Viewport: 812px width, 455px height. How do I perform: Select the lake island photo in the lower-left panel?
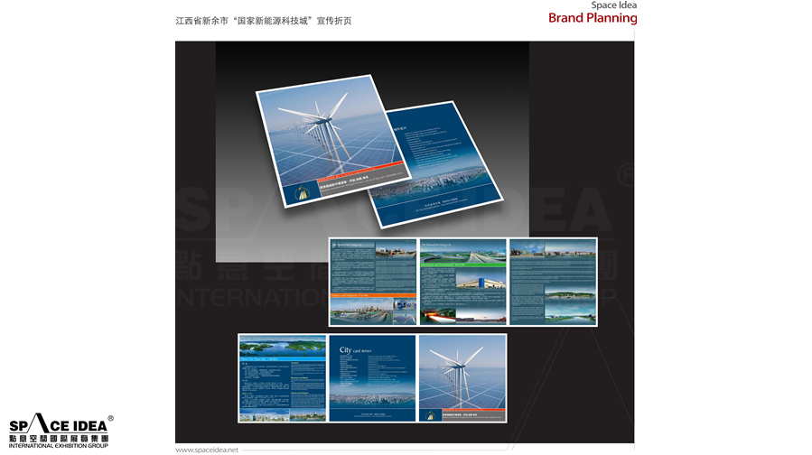282,347
